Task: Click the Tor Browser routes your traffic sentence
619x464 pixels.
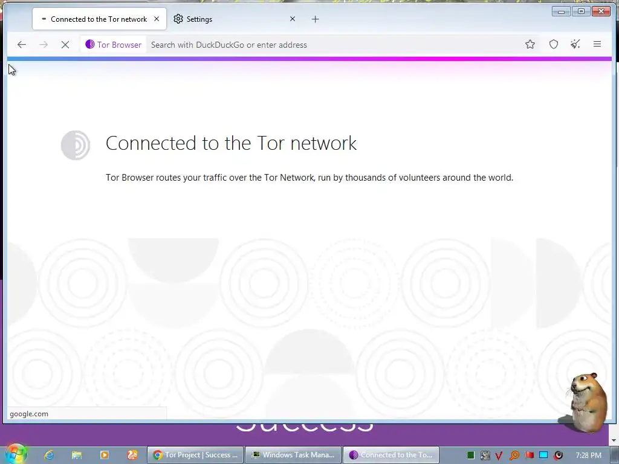Action: point(309,178)
